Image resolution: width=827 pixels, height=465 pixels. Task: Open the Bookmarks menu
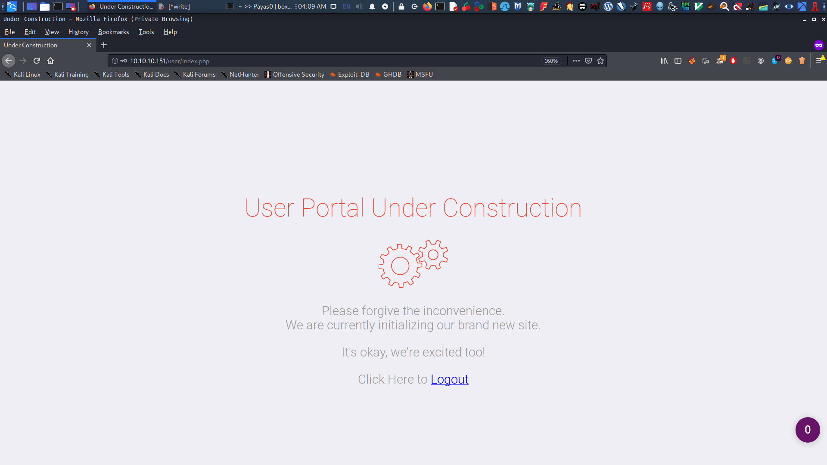tap(114, 32)
